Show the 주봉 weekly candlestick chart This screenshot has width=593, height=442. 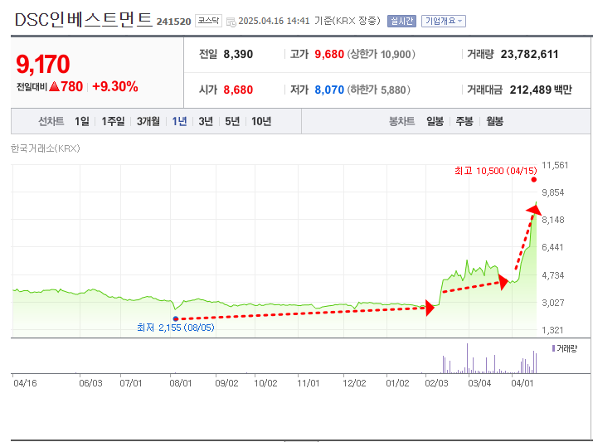point(464,121)
